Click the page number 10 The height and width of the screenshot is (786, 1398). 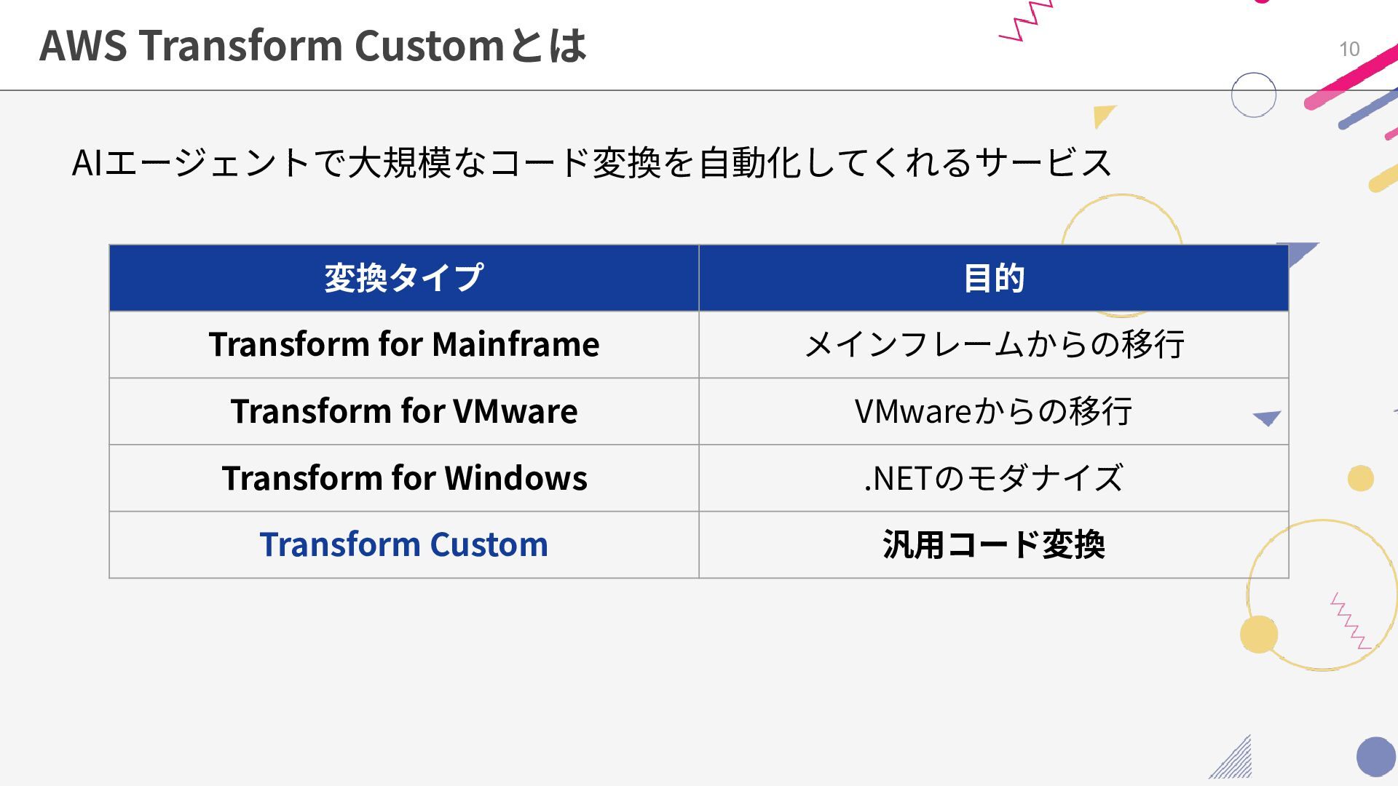(x=1349, y=49)
